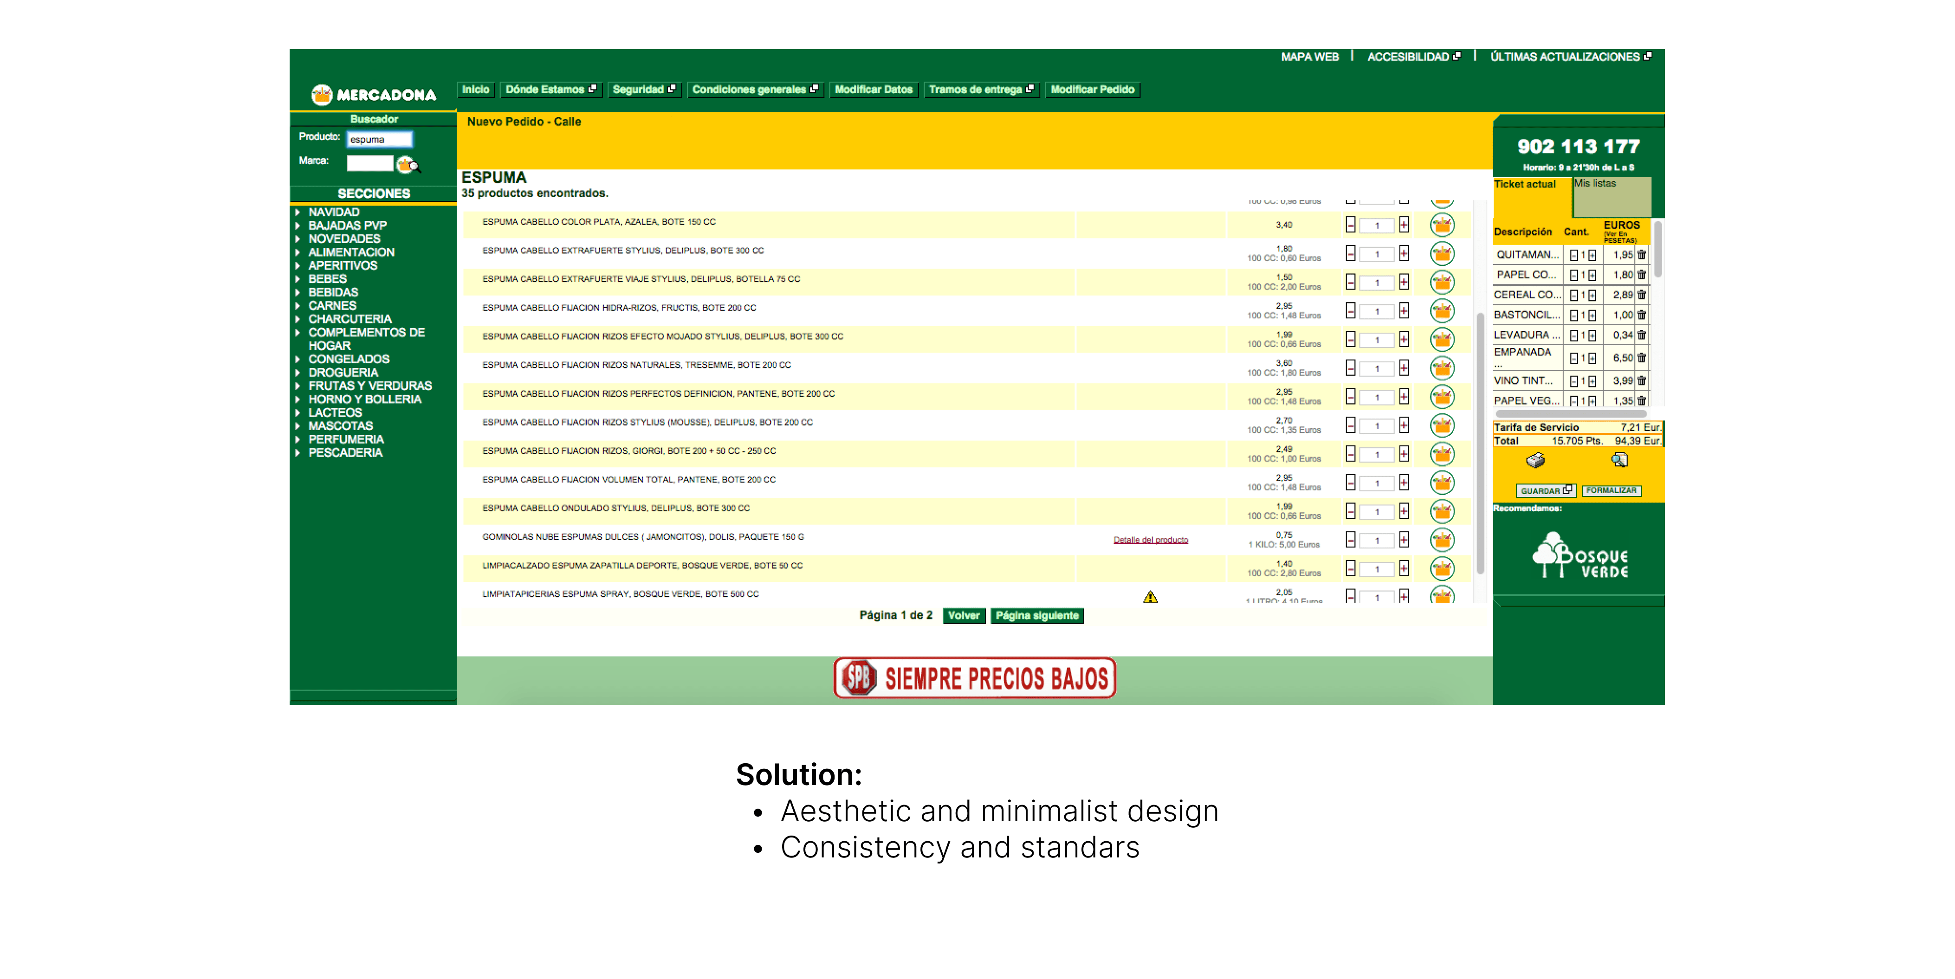Increase quantity of GOMINOLAS NUBE ESPUMAS
This screenshot has height=979, width=1955.
click(x=1404, y=540)
